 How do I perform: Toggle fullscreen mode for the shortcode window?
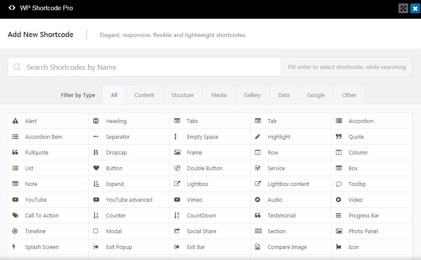pos(403,8)
